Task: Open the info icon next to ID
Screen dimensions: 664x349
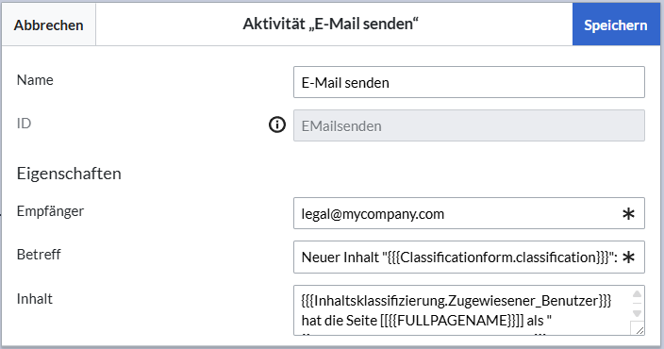Action: (x=277, y=125)
